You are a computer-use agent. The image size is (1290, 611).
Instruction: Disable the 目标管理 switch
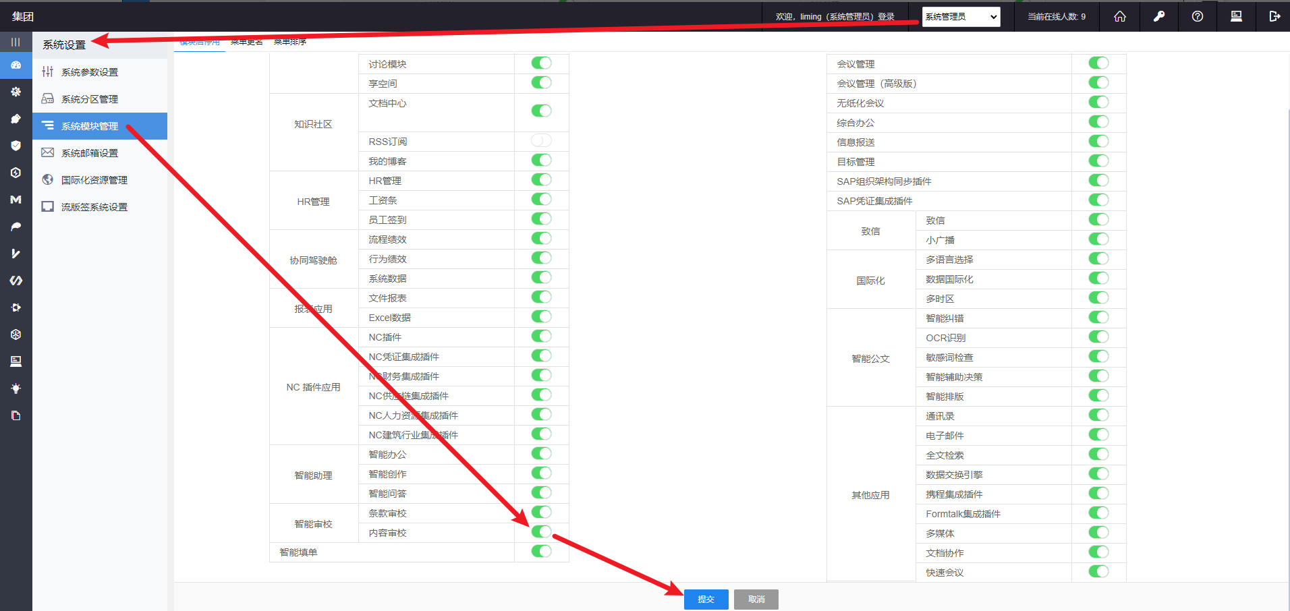tap(1098, 161)
